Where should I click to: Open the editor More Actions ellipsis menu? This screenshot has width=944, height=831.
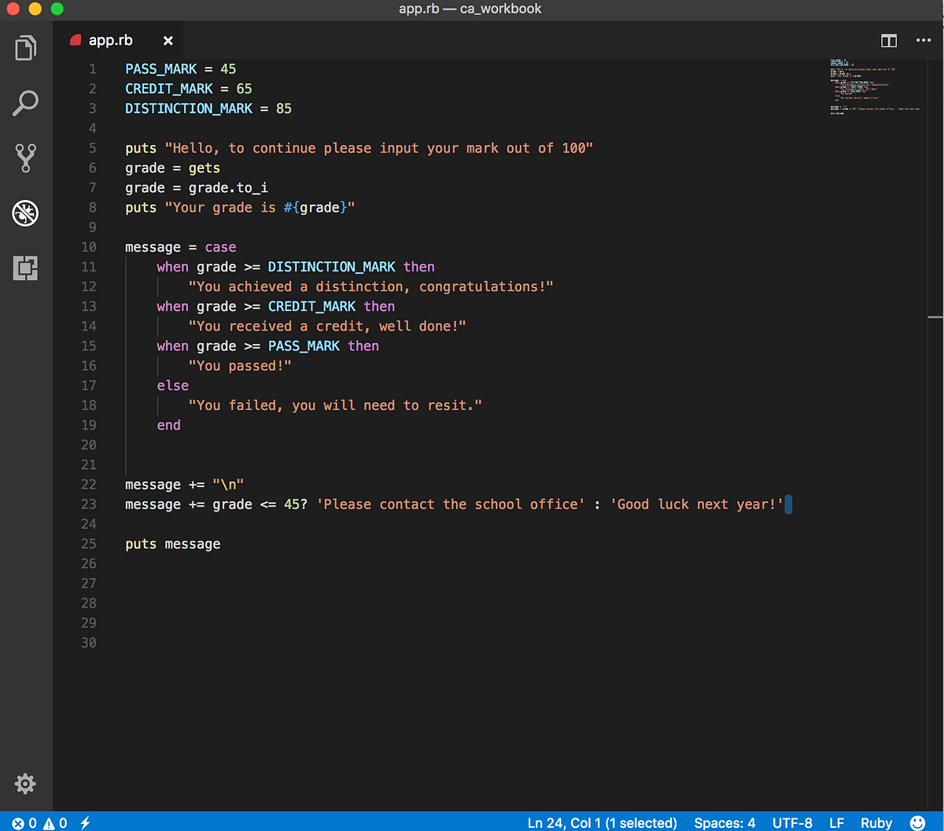(924, 40)
